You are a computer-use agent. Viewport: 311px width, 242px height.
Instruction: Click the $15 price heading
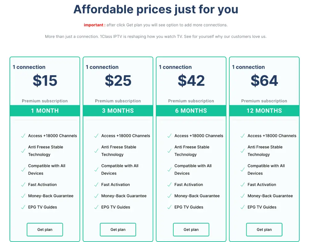click(x=45, y=80)
